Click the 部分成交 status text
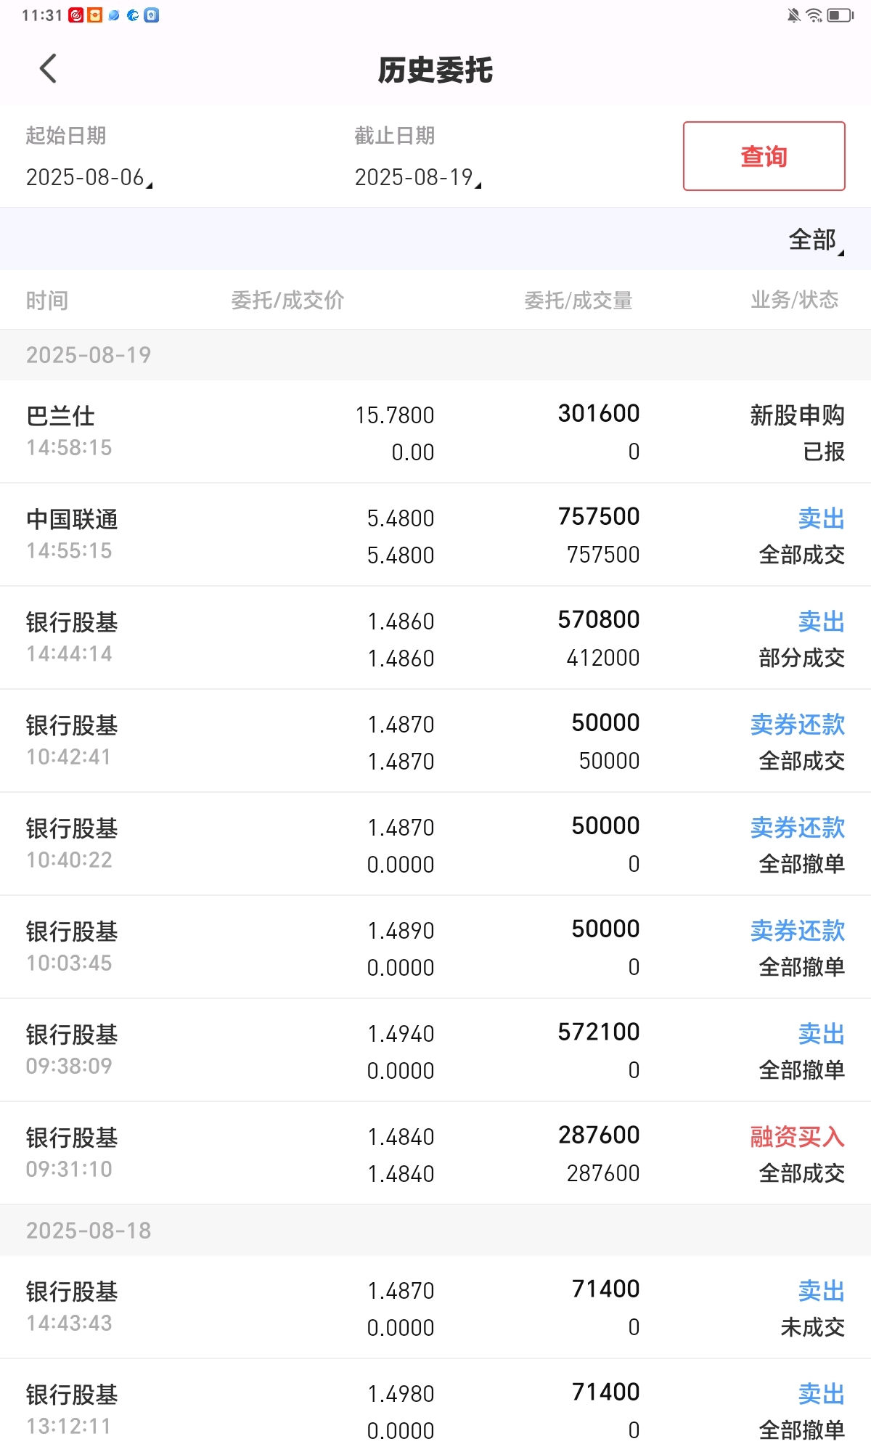871x1452 pixels. click(802, 658)
